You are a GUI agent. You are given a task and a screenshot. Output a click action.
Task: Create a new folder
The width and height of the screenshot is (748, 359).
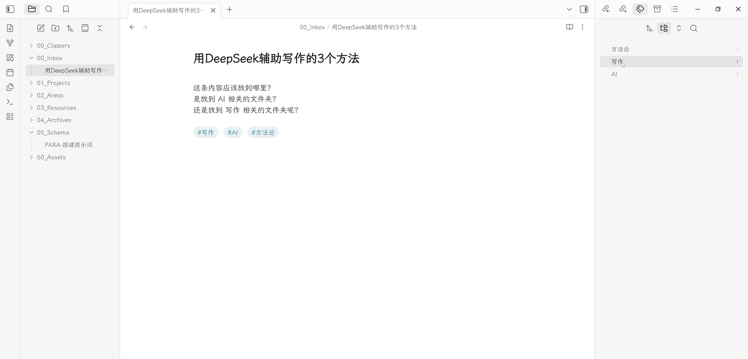56,28
